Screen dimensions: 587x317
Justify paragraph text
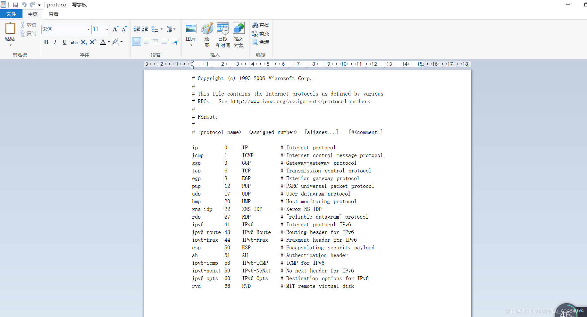(x=164, y=42)
